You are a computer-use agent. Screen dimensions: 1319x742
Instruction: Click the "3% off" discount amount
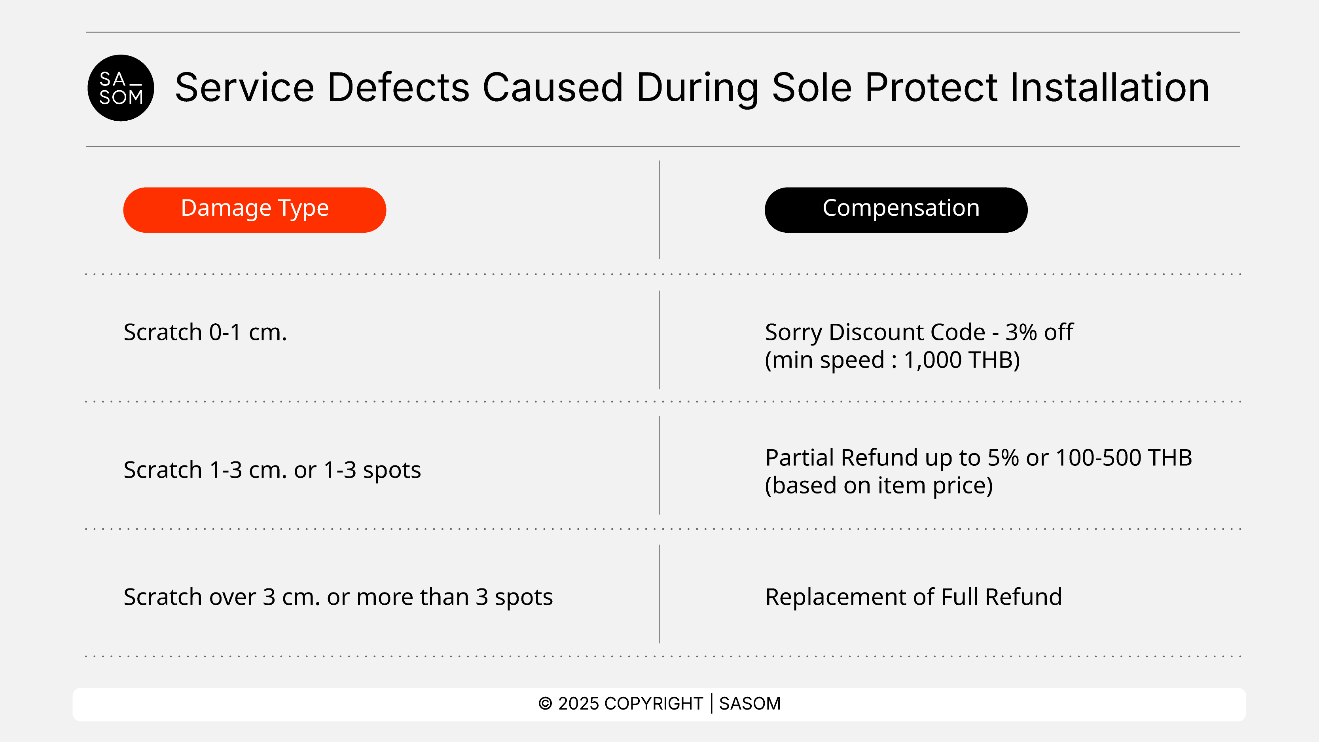click(1039, 332)
